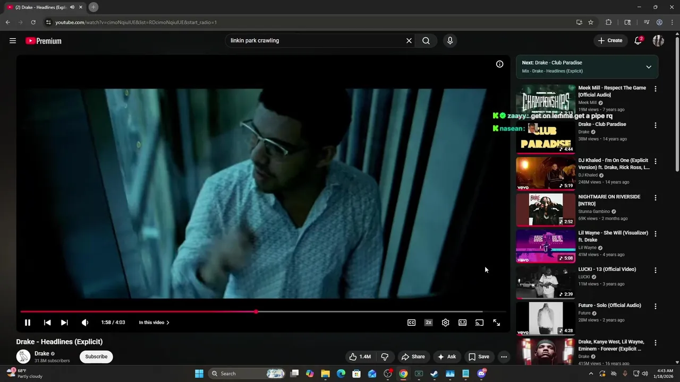
Task: Pause the video
Action: click(x=28, y=323)
